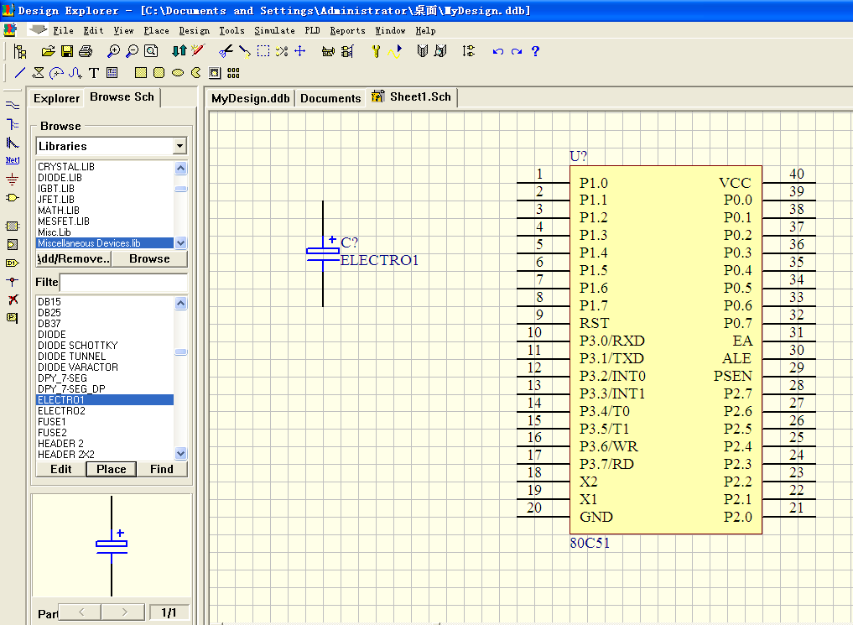
Task: Click the Add/Remove libraries button
Action: coord(74,259)
